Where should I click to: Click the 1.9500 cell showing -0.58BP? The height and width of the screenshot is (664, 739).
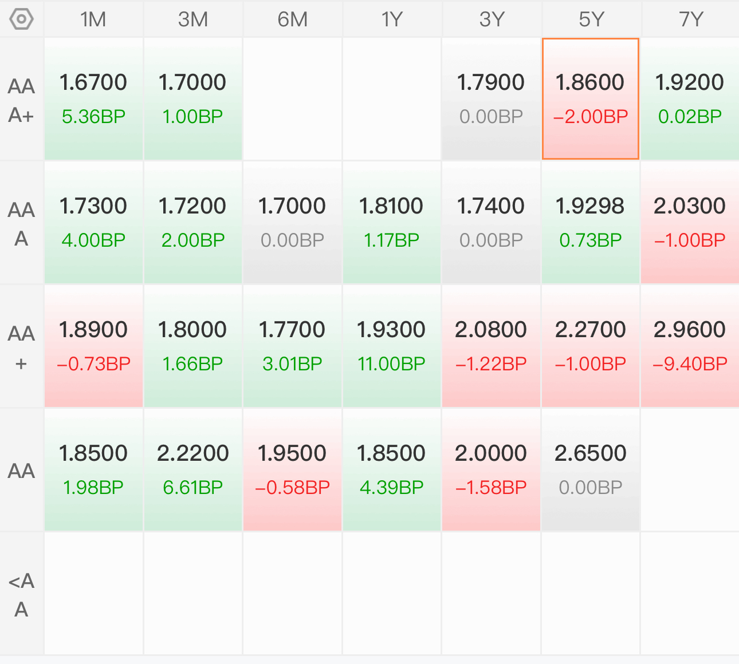click(292, 470)
